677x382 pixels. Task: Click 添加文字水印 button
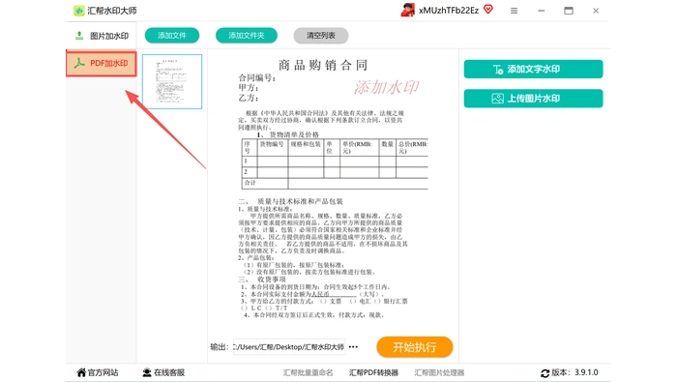click(533, 69)
